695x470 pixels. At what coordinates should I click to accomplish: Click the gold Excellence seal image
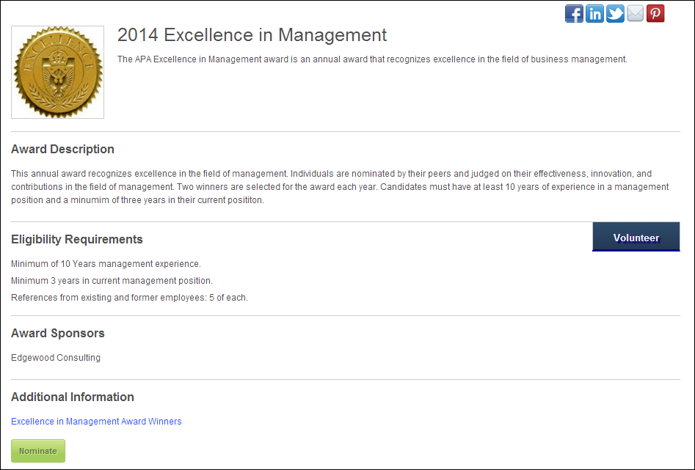tap(58, 72)
